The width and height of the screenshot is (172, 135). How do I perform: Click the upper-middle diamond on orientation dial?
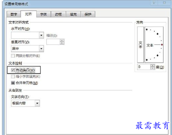tap(158, 34)
